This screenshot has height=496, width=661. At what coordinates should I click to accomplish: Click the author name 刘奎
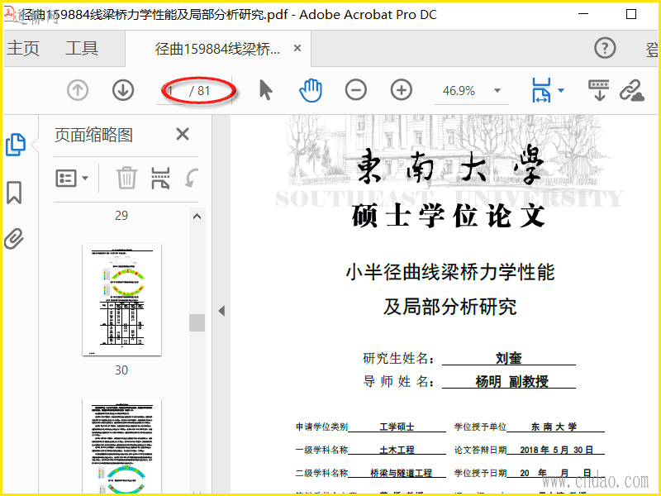(509, 358)
